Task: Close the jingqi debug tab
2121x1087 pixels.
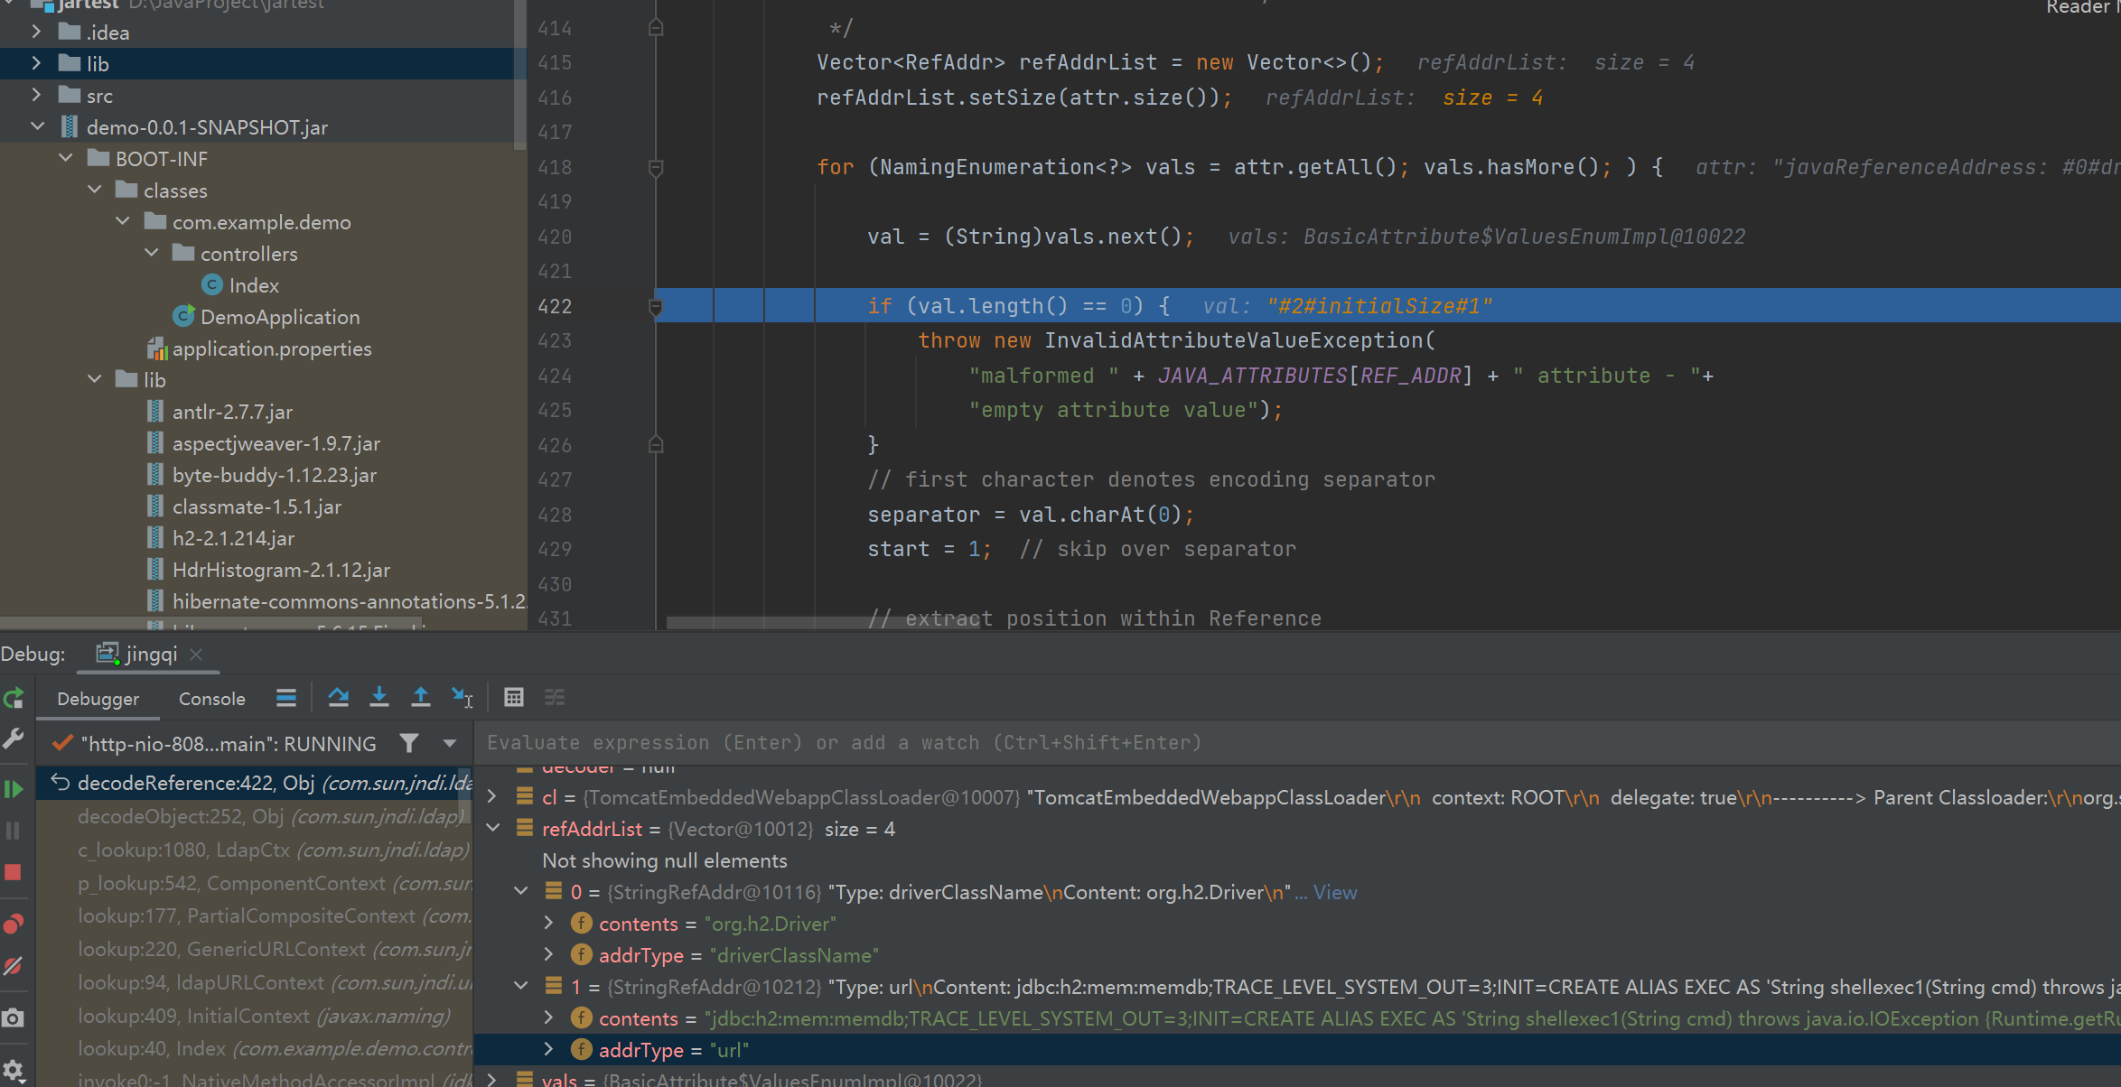Action: [196, 654]
